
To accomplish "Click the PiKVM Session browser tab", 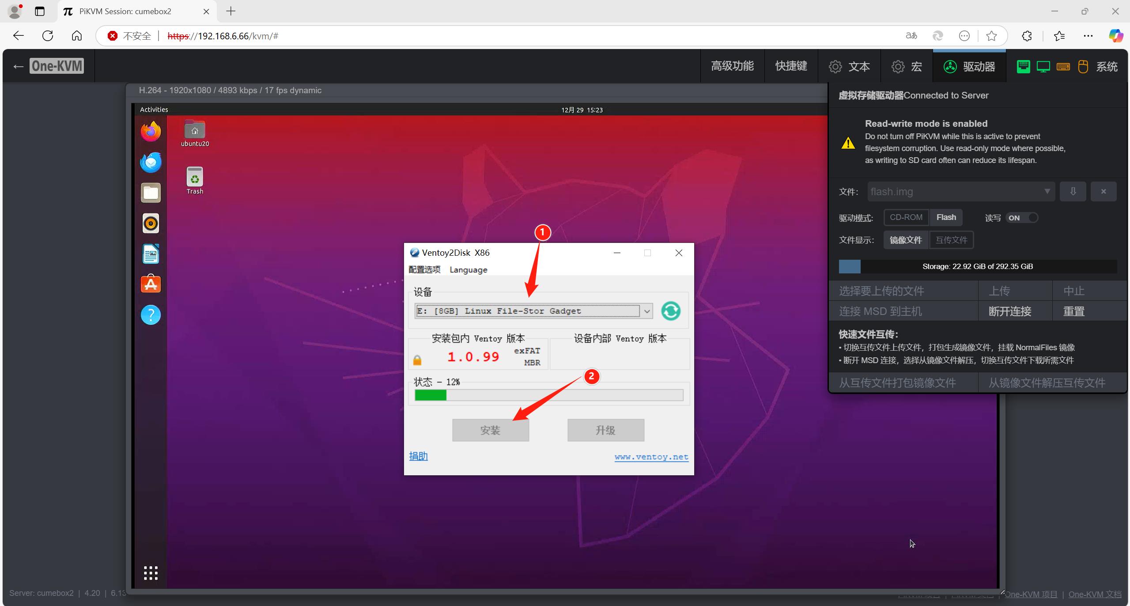I will point(137,11).
